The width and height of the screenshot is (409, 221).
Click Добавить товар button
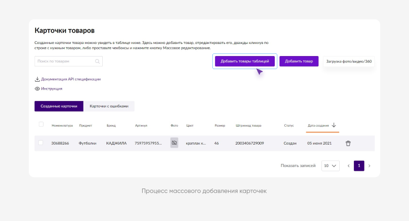pos(299,61)
